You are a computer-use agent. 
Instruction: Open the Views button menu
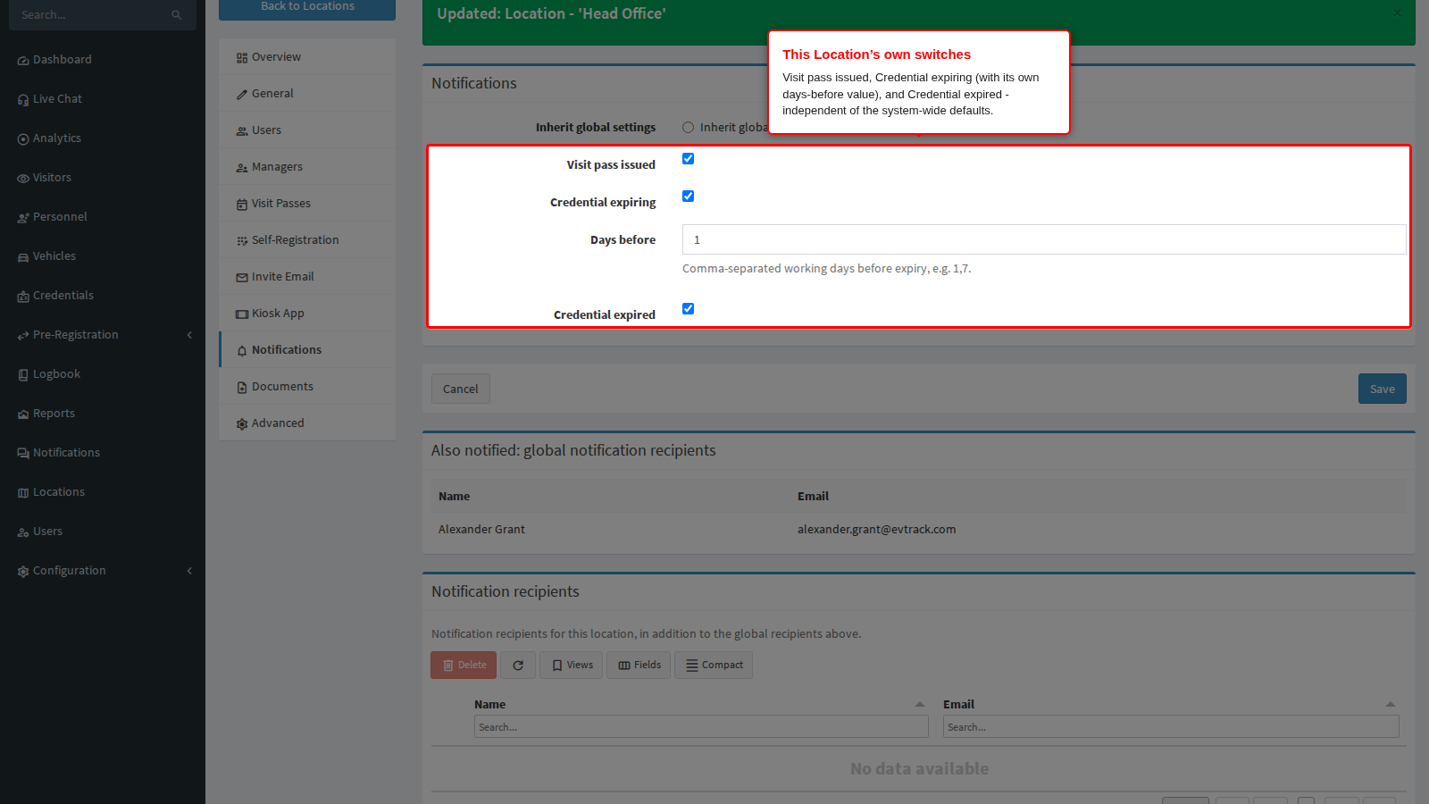coord(572,666)
